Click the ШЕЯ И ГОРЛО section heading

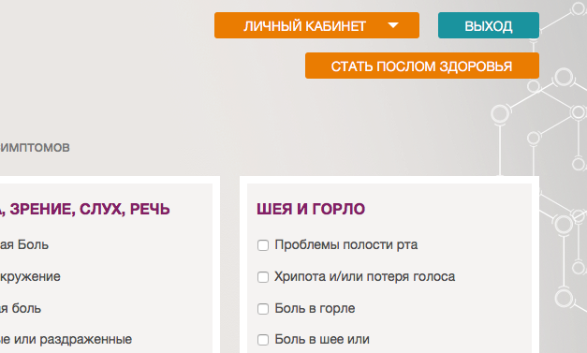311,209
